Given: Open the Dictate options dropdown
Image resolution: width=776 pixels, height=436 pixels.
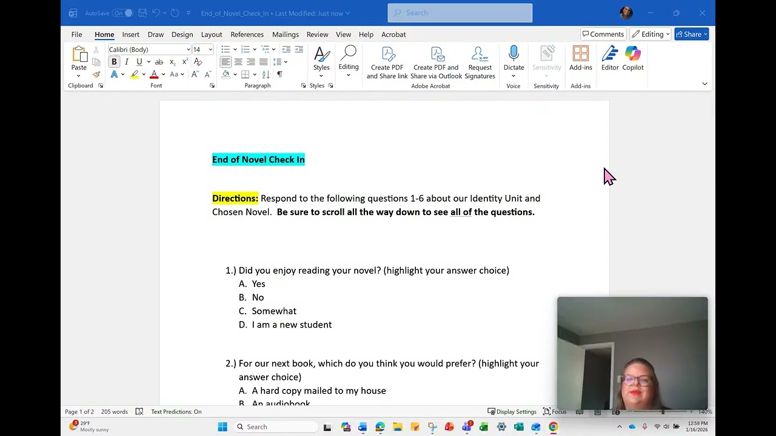Looking at the screenshot, I should 513,76.
